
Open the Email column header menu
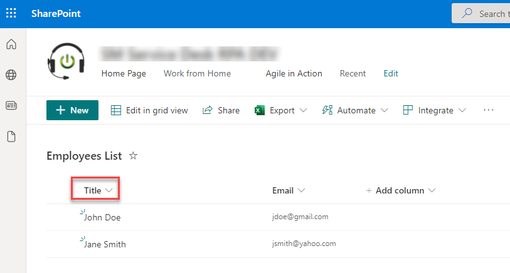[289, 190]
